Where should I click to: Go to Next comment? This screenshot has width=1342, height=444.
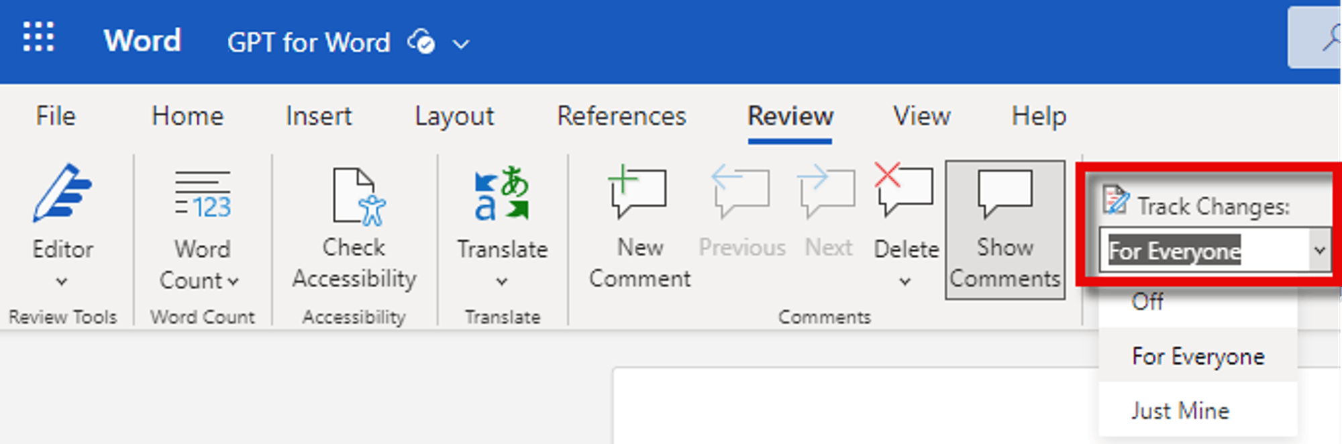pos(828,212)
